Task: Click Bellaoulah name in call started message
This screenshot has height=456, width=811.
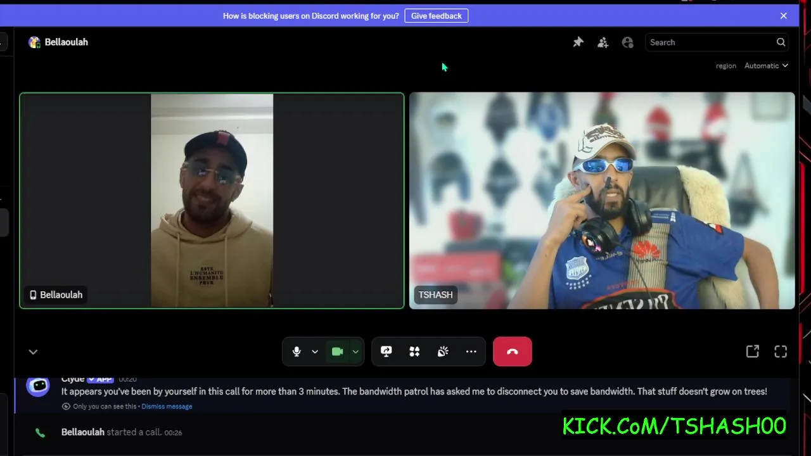Action: pos(82,432)
